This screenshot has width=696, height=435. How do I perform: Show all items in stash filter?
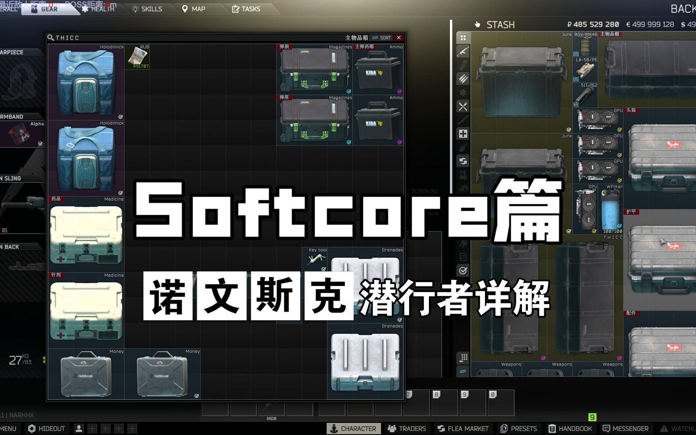click(x=463, y=38)
